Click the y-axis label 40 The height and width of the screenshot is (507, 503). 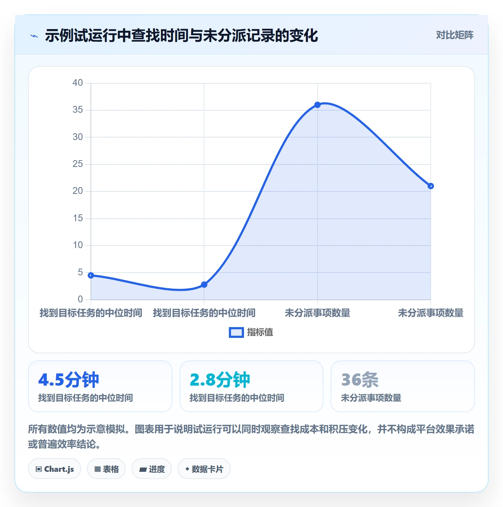pos(78,83)
